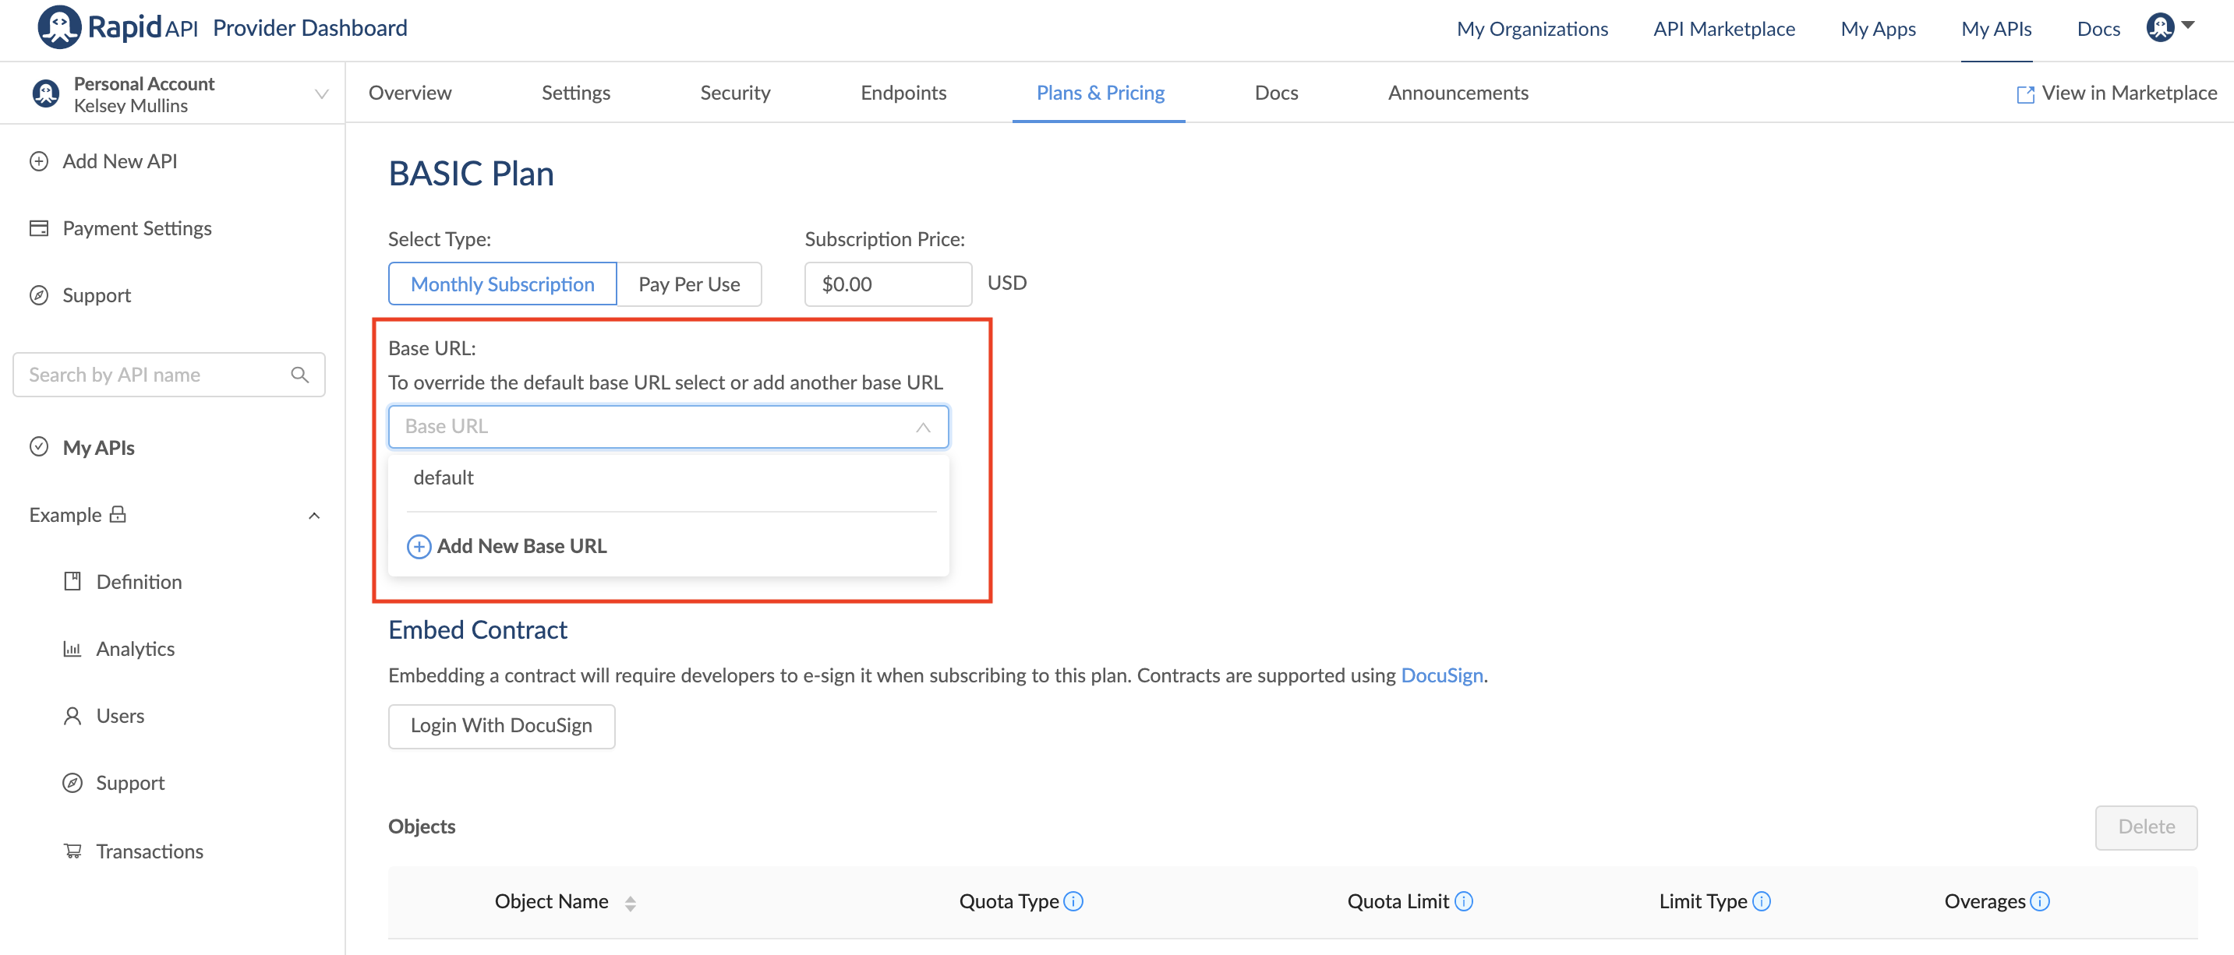Click the Quota Type info icon
This screenshot has height=955, width=2234.
[1073, 901]
